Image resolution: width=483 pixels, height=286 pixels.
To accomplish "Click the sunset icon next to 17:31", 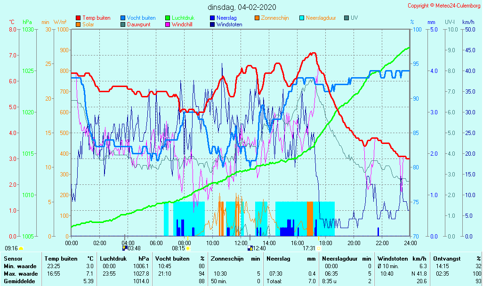I will coord(319,248).
